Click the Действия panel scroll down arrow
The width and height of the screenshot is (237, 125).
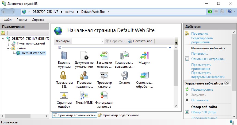click(234, 116)
